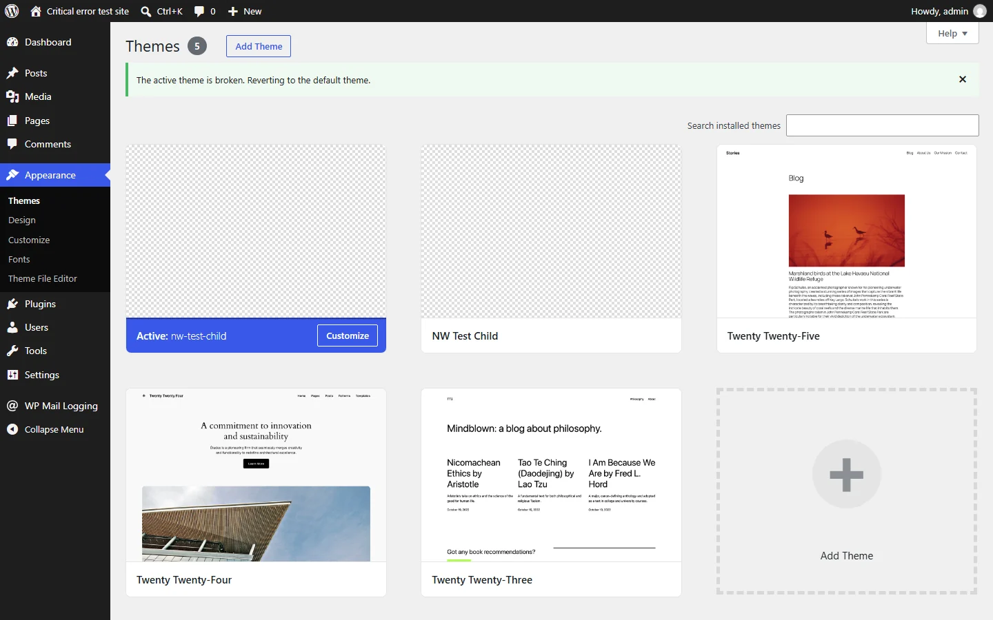Click the Add Theme button near the heading

tap(259, 46)
